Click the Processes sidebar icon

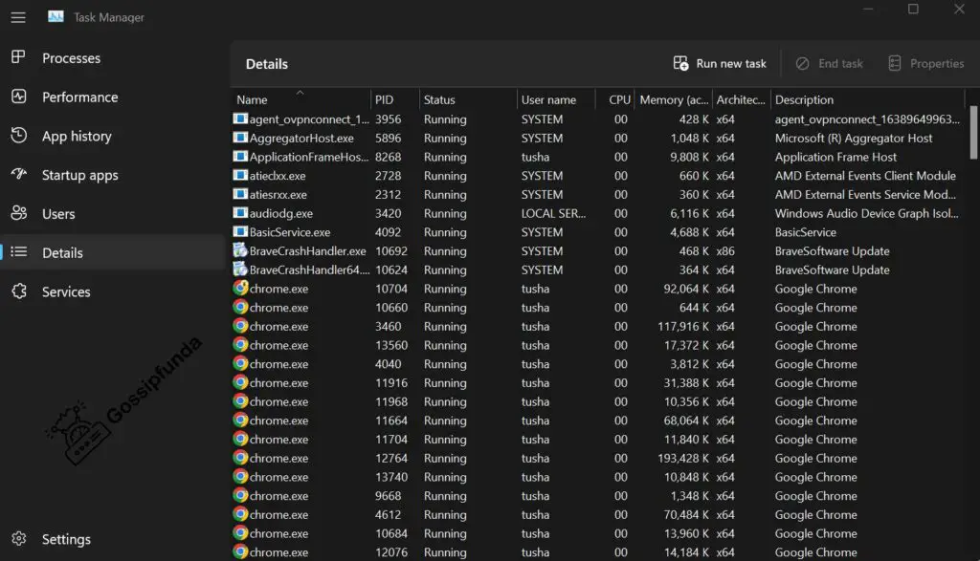point(19,57)
